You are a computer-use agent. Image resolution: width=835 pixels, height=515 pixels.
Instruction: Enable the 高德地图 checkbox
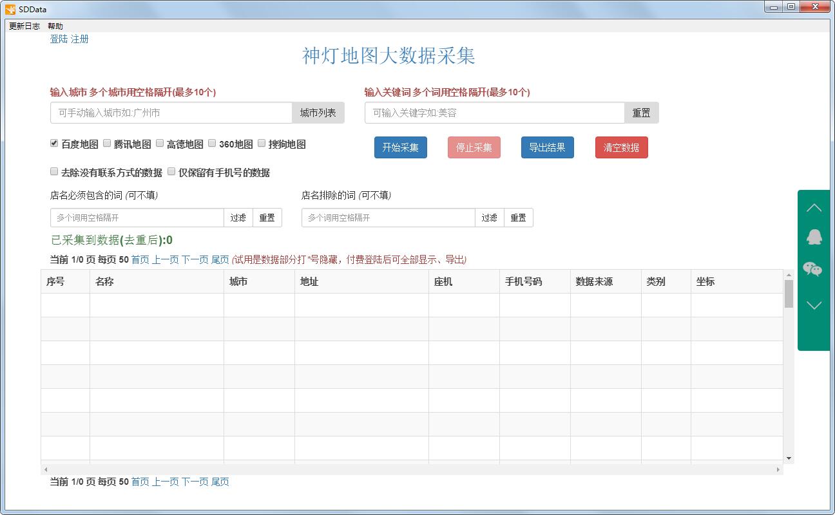click(x=159, y=143)
